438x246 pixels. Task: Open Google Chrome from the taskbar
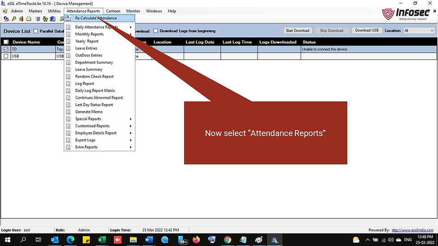pyautogui.click(x=227, y=240)
